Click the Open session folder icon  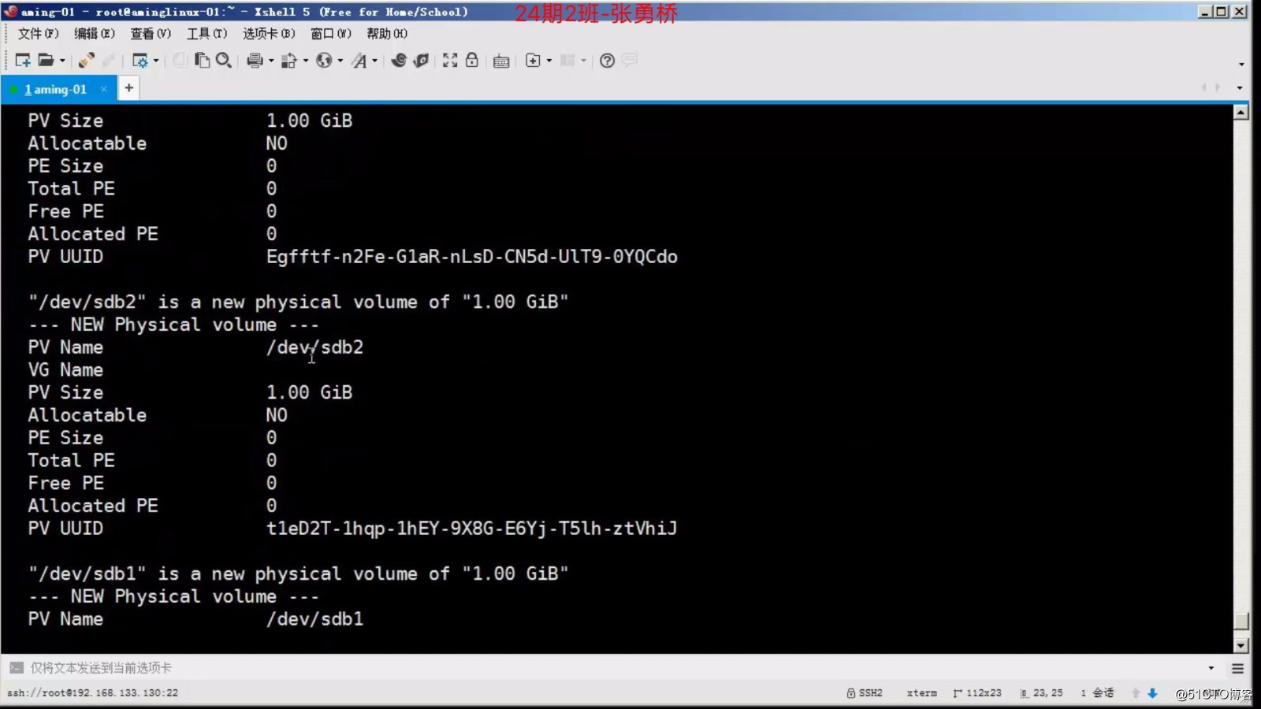[46, 61]
